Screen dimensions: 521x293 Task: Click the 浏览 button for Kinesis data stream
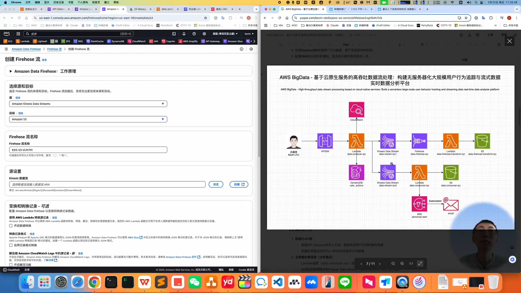tap(216, 184)
